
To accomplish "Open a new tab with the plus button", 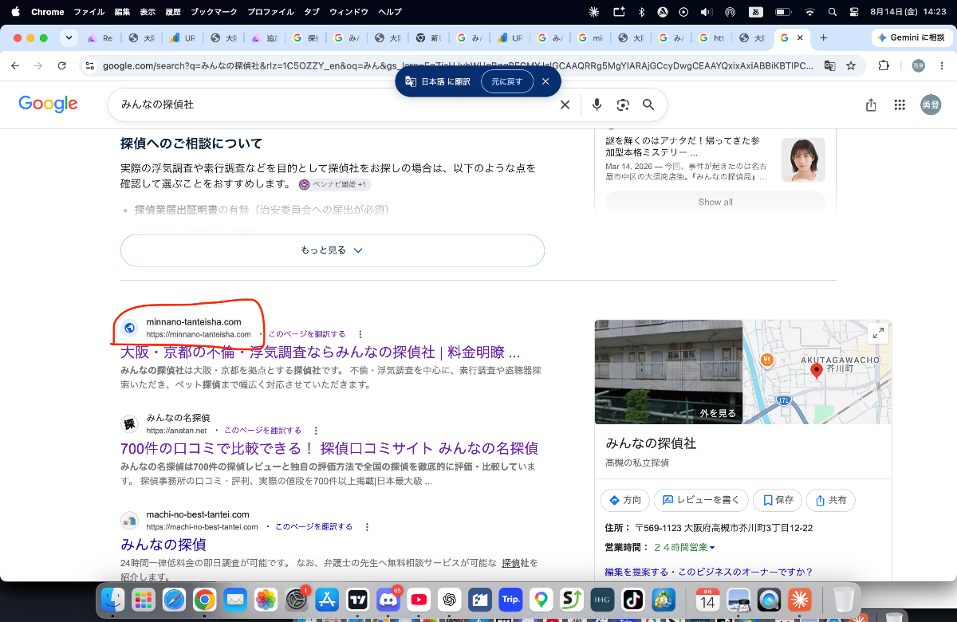I will tap(824, 37).
